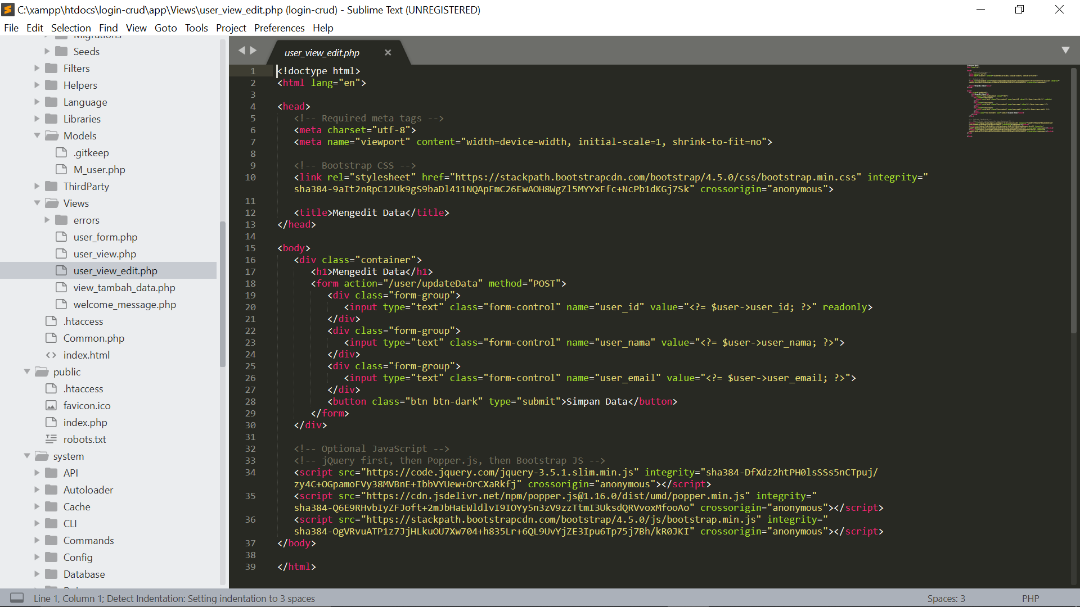Screen dimensions: 1080x607
Task: Go to next tab using right arrow
Action: [x=253, y=50]
